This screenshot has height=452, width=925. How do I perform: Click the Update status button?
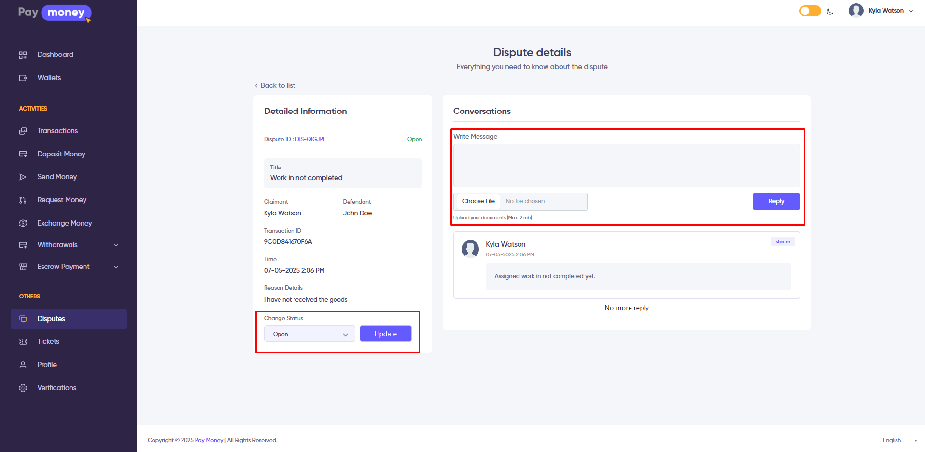coord(385,334)
